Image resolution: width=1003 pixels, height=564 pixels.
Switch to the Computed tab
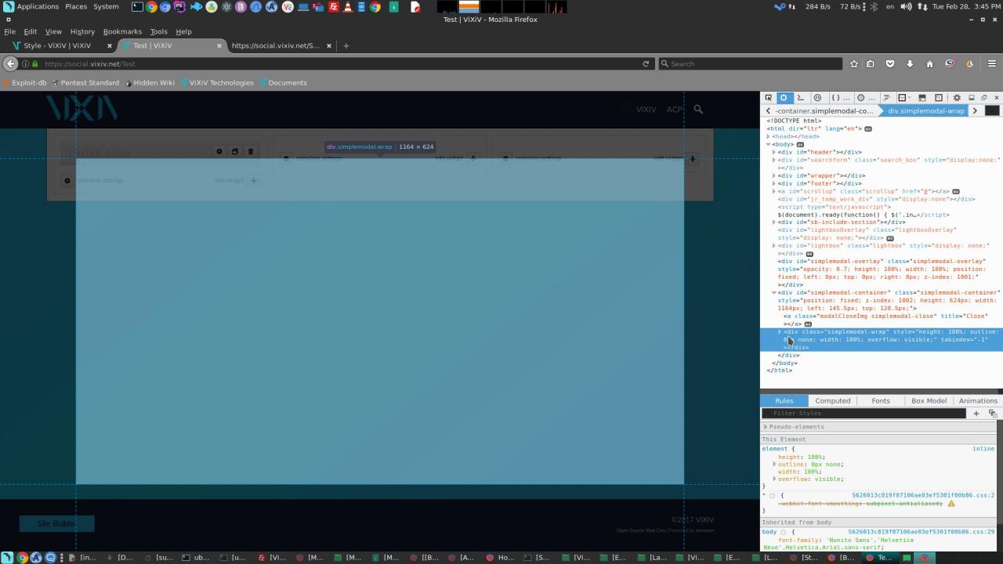[x=832, y=401]
